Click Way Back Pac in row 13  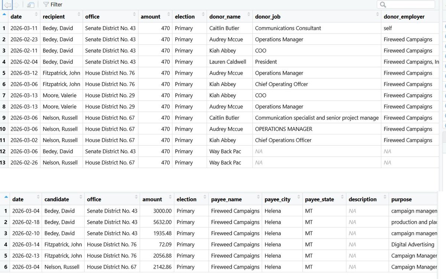click(x=225, y=163)
